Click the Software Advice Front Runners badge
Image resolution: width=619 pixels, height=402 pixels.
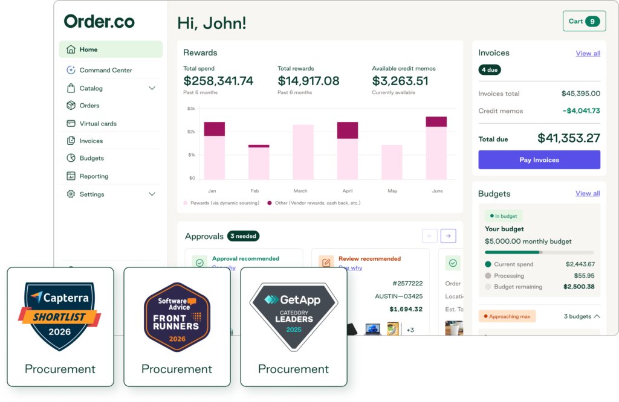[177, 317]
